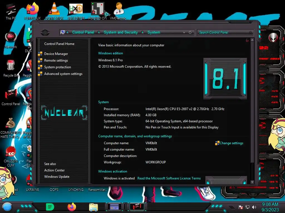
Task: Open UKRAINE desktop shortcut
Action: pyautogui.click(x=32, y=189)
